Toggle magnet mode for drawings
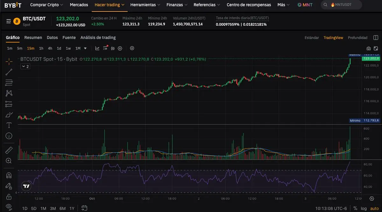The image size is (382, 212). pyautogui.click(x=9, y=175)
